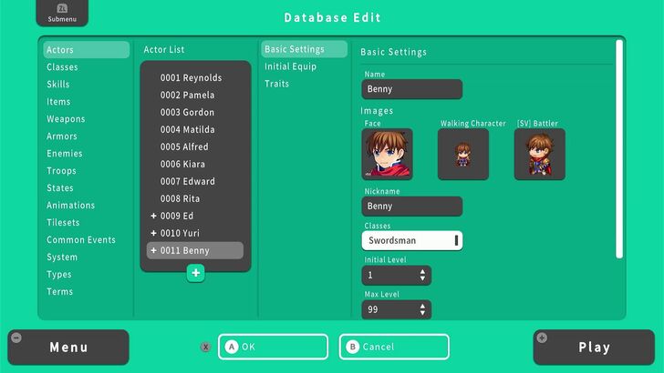Click the Nickname input field
This screenshot has height=373, width=664.
pos(412,207)
